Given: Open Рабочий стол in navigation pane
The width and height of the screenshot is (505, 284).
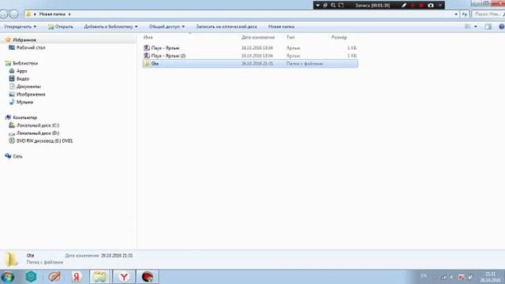Looking at the screenshot, I should [x=31, y=47].
